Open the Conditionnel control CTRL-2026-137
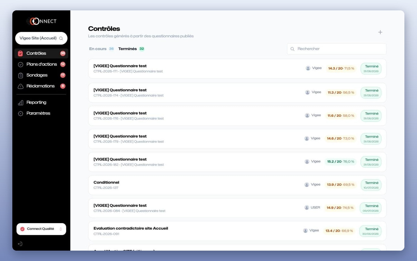Image resolution: width=417 pixels, height=261 pixels. click(x=237, y=185)
